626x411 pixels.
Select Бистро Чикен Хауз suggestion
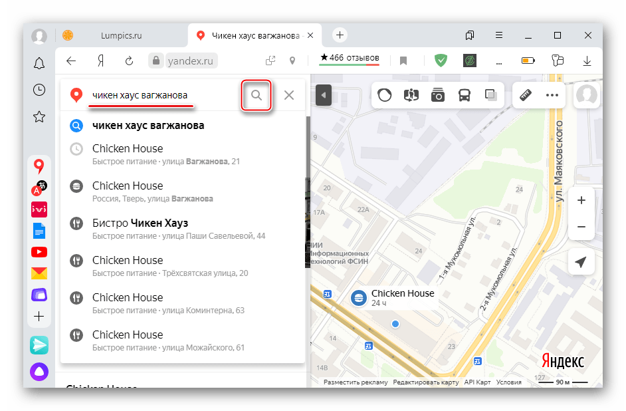[183, 229]
